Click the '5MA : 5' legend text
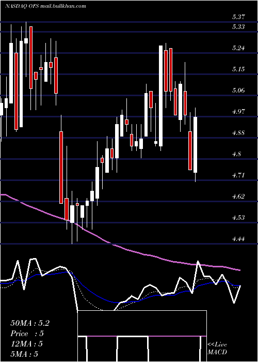Image resolution: width=258 pixels, height=362 pixels. 24,354
